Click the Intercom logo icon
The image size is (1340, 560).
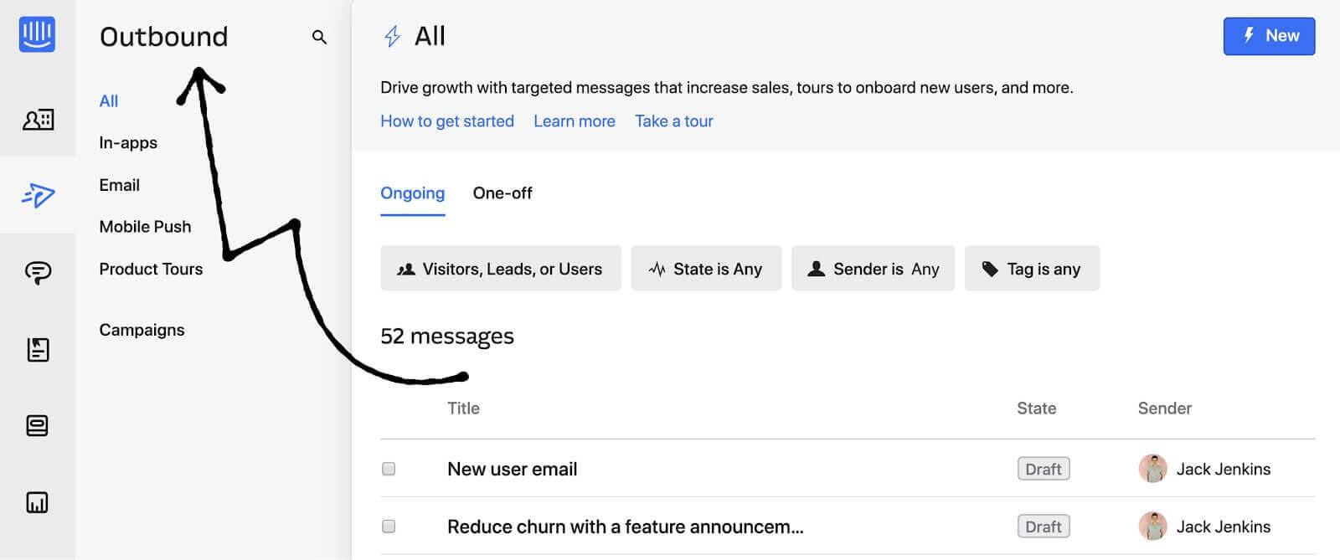click(37, 34)
